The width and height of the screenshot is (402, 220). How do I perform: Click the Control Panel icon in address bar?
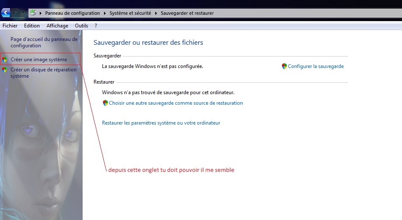(33, 13)
